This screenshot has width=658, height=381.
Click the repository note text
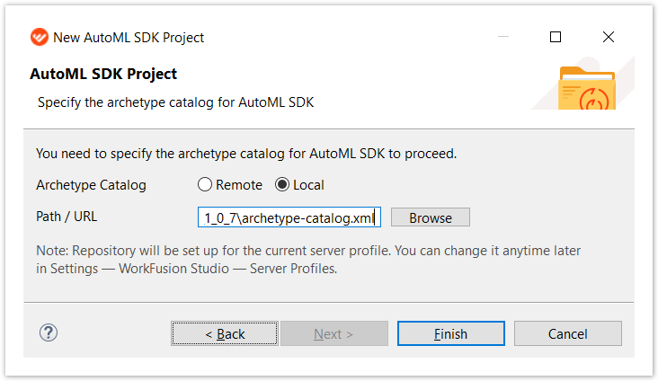(308, 260)
